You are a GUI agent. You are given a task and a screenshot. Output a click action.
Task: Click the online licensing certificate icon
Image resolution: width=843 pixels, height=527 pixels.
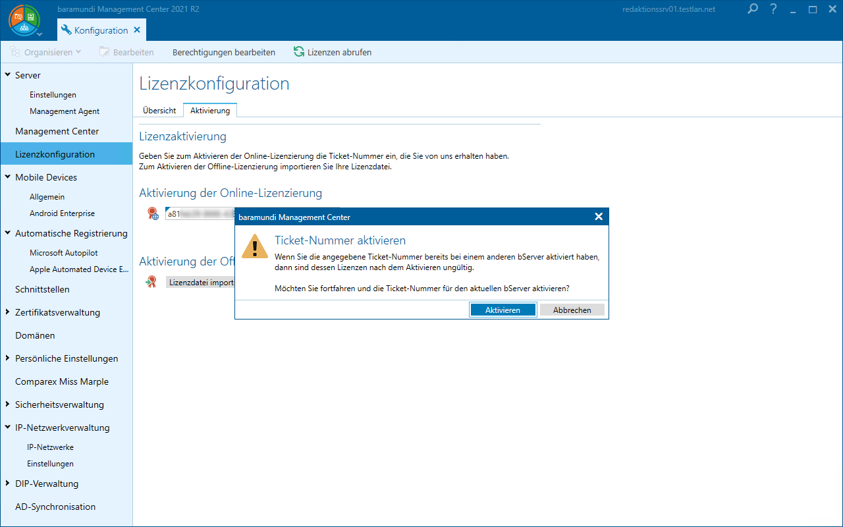(x=153, y=213)
